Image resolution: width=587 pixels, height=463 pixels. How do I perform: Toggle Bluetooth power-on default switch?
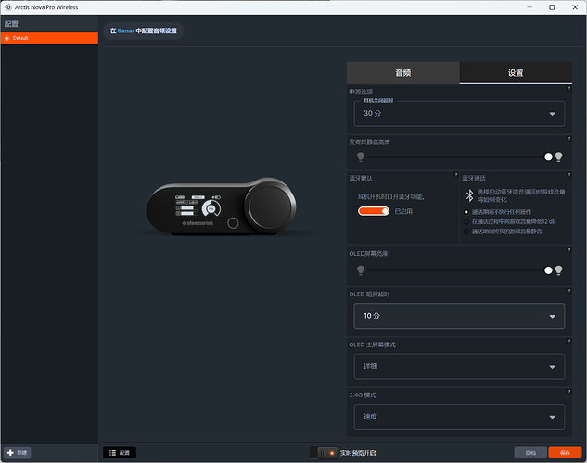(374, 211)
